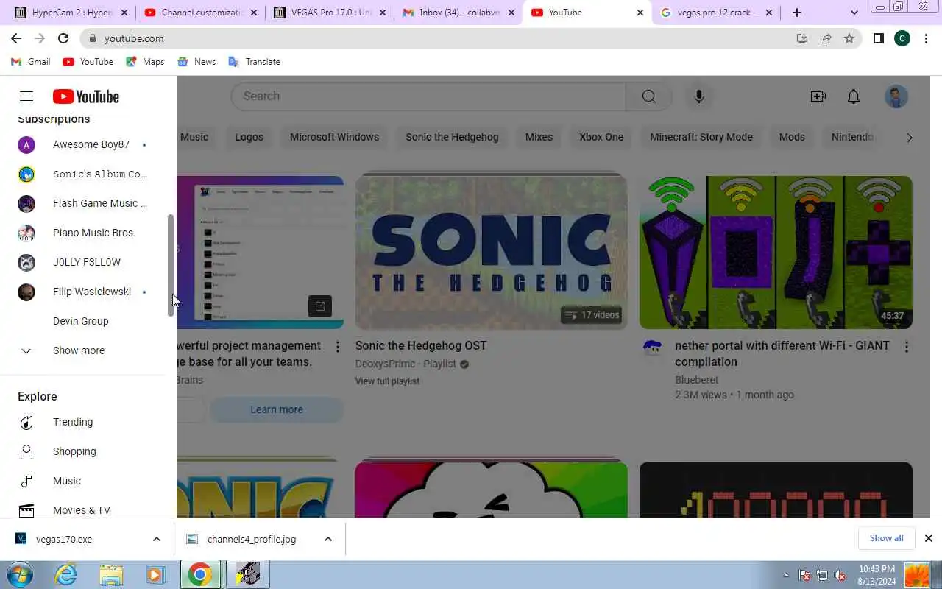Click Show all downloads button
The image size is (942, 589).
pyautogui.click(x=886, y=538)
